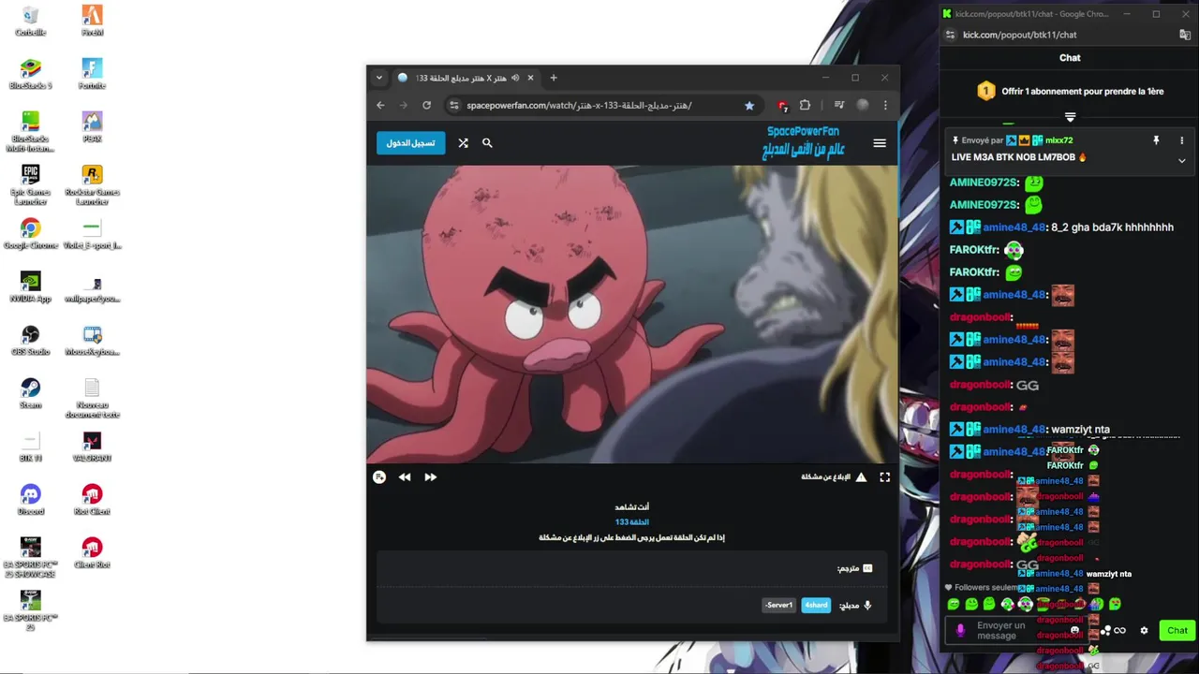Unpin the pinned message with pin icon

click(1156, 140)
